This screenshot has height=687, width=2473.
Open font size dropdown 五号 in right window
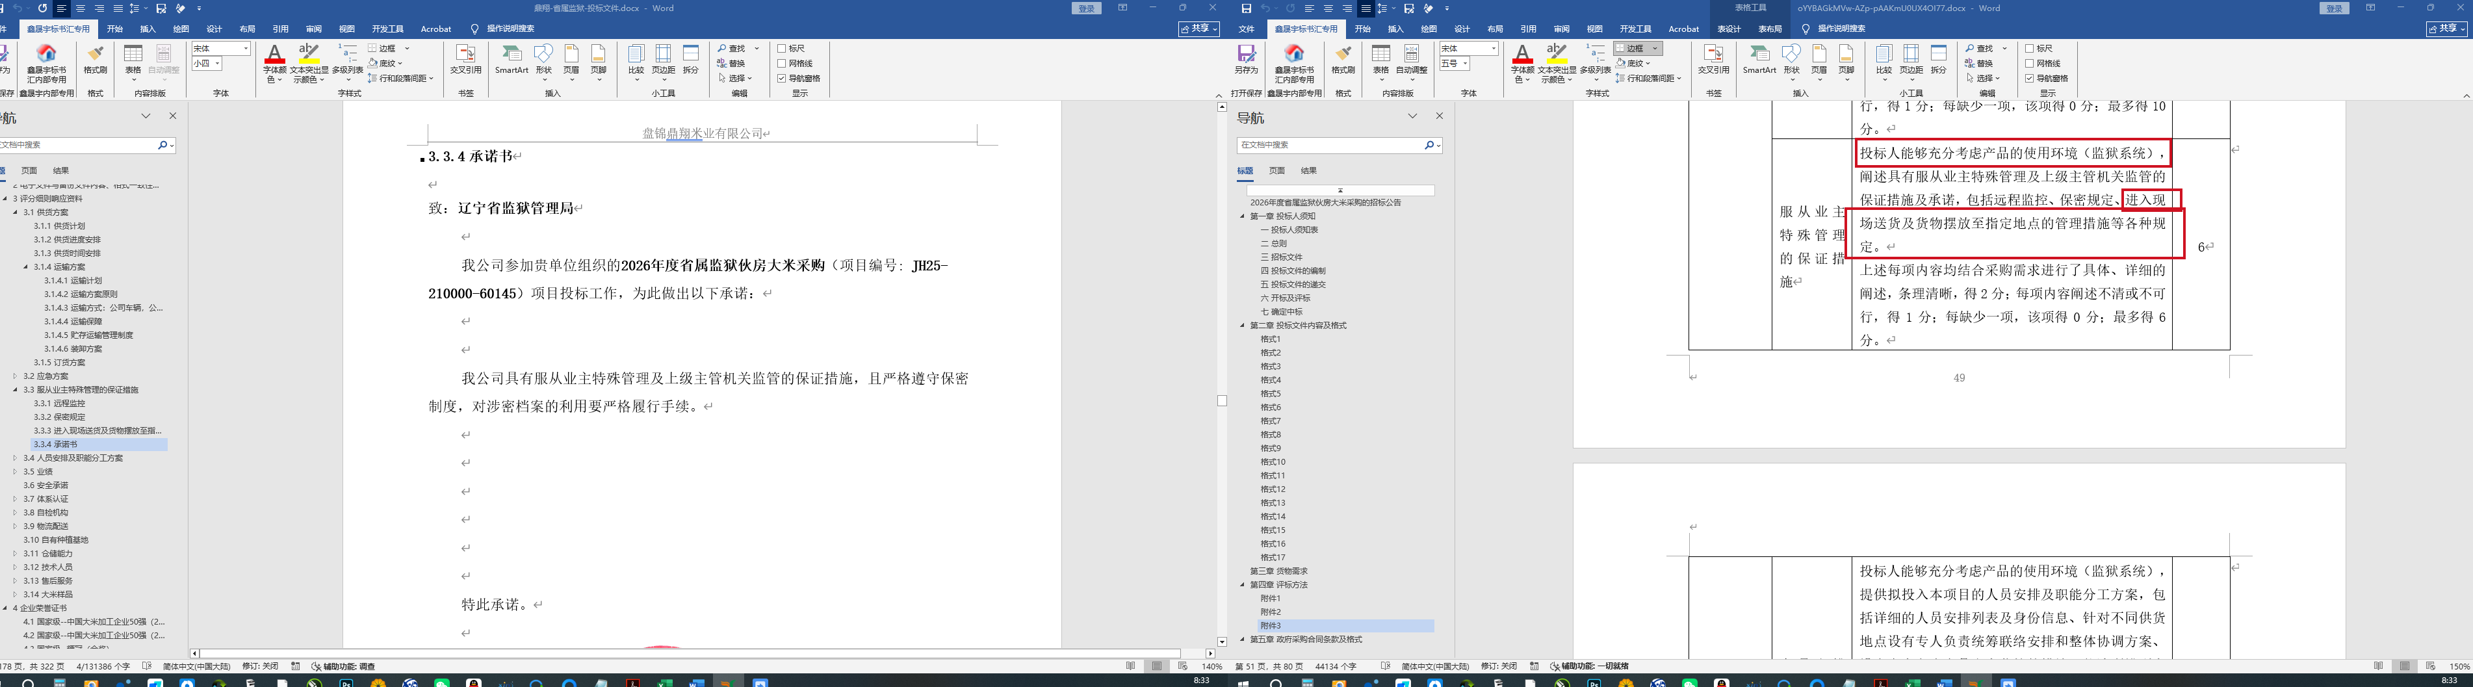click(1466, 63)
